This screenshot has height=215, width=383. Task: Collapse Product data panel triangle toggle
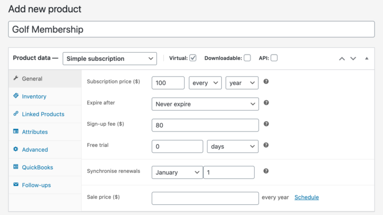[x=367, y=59]
